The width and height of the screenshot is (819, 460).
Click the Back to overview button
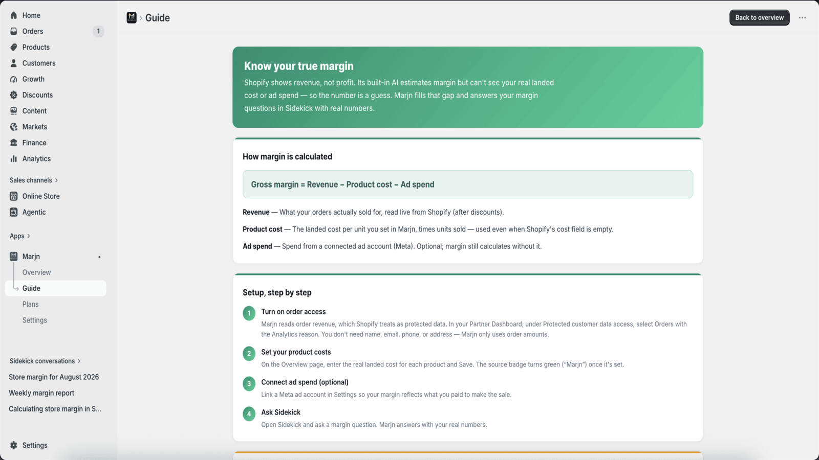click(759, 17)
